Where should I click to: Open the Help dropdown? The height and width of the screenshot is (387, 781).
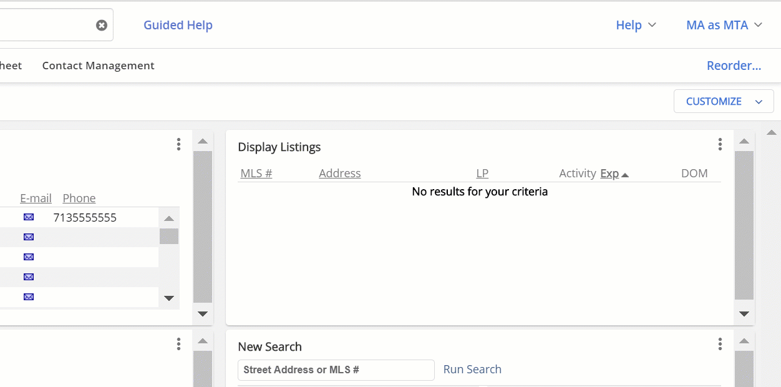(636, 25)
